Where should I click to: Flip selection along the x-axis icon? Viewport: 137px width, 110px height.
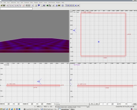[x=7, y=5]
